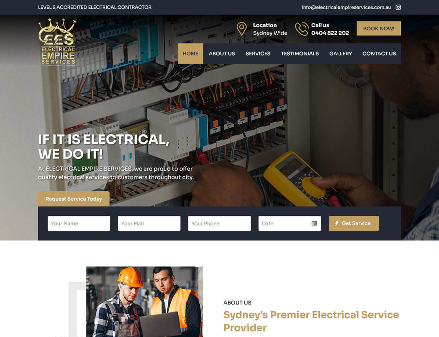This screenshot has width=439, height=337.
Task: Open the CONTACT US menu item
Action: tap(379, 54)
